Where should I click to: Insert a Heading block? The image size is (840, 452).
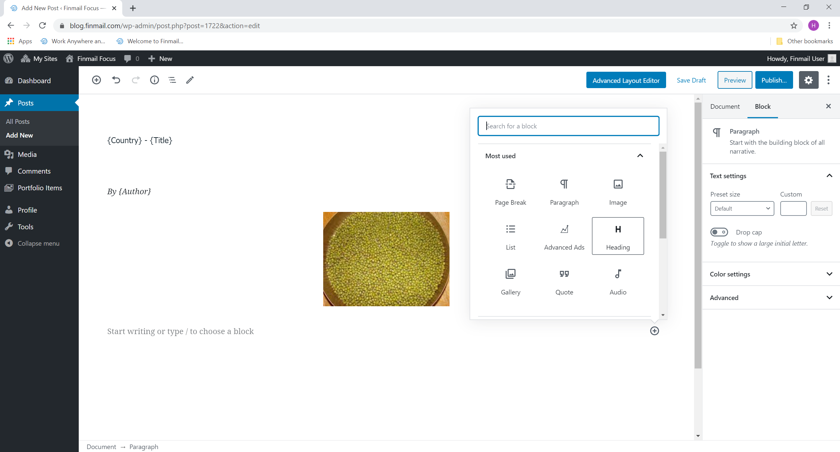[x=618, y=236]
